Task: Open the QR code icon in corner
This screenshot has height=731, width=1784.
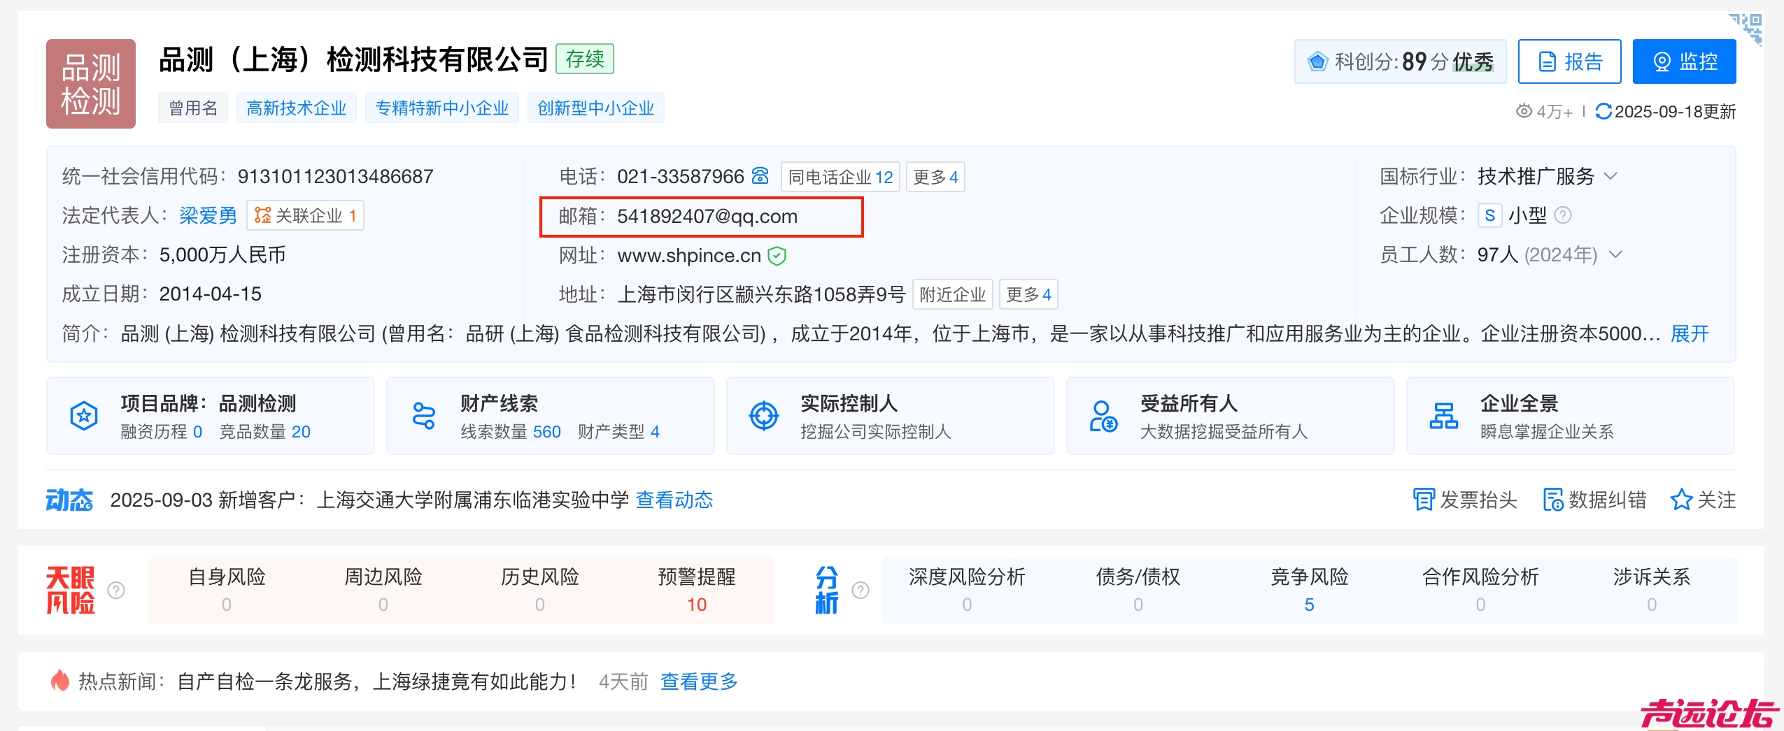Action: tap(1747, 28)
